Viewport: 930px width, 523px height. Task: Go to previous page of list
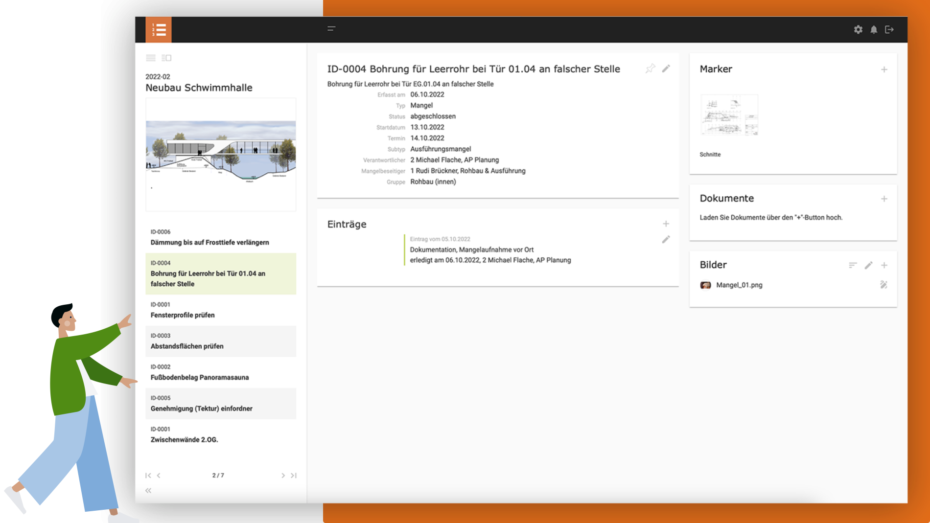(x=159, y=476)
